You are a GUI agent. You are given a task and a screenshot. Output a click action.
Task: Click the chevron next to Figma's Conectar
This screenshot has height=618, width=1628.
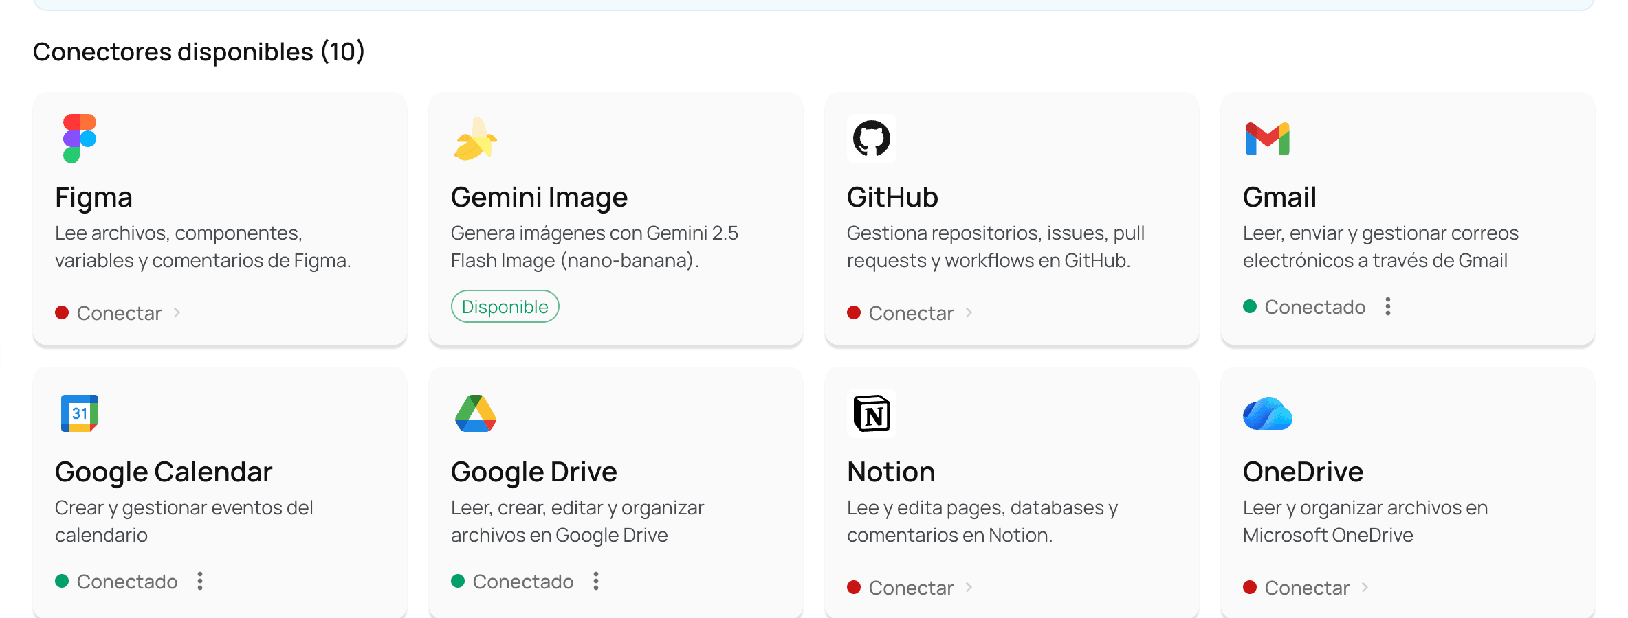pos(177,313)
